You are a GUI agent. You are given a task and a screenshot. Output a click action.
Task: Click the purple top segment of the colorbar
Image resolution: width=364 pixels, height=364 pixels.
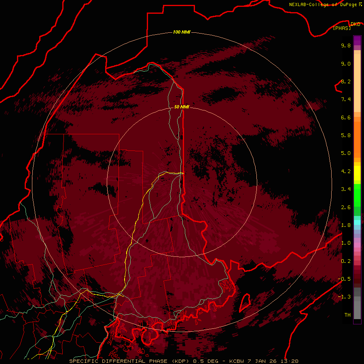(x=357, y=41)
